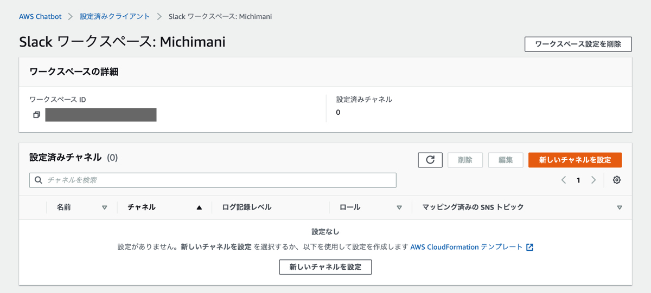
Task: Click the disabled 編集 button
Action: [x=506, y=160]
